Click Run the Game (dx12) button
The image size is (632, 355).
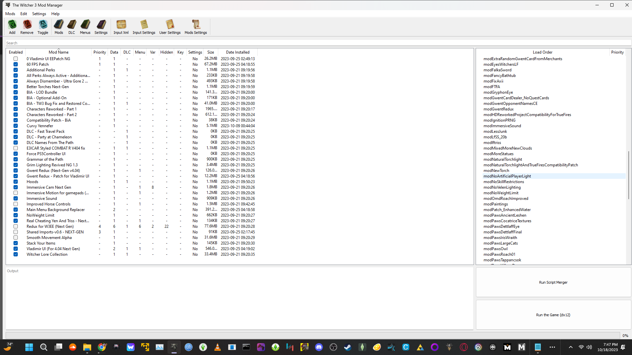pos(553,315)
